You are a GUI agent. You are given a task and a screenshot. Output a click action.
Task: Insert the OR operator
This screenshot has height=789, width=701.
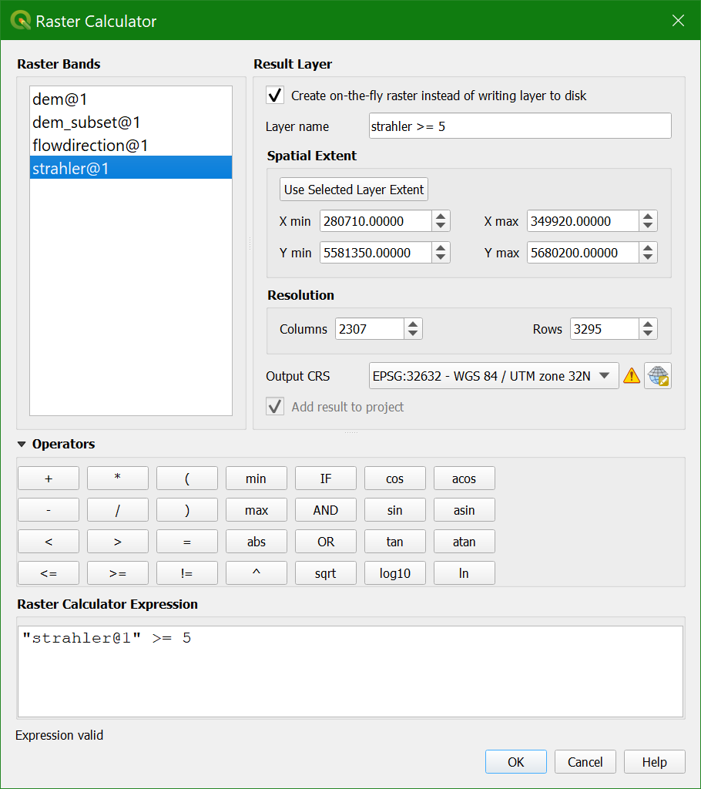tap(326, 542)
